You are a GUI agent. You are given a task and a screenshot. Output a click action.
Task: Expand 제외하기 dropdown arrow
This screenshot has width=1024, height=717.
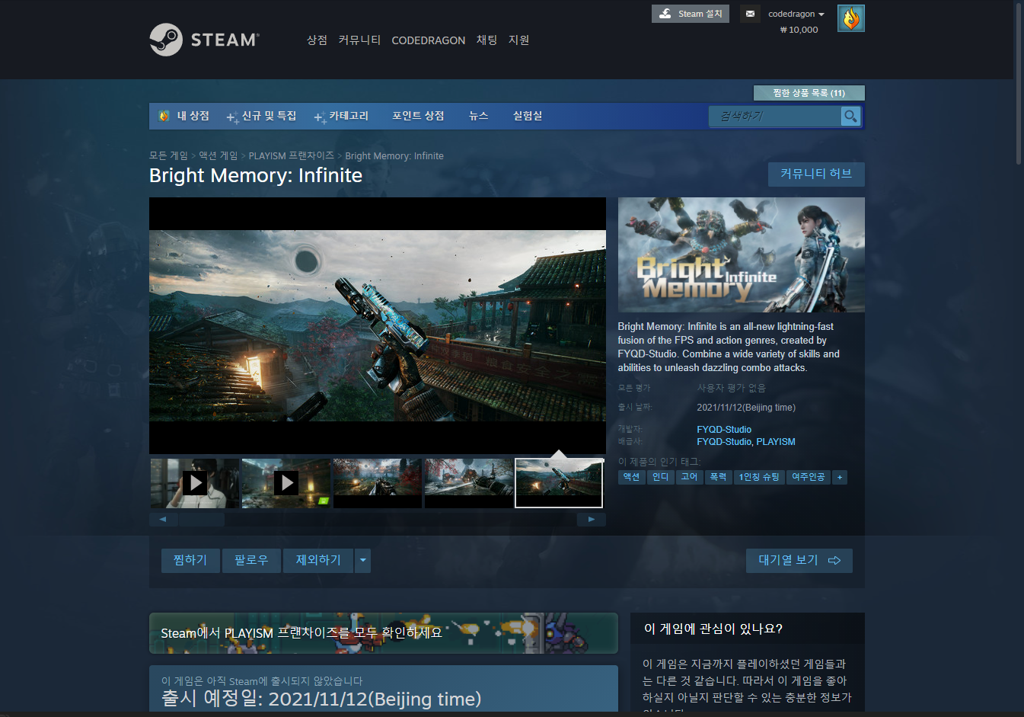(x=363, y=561)
